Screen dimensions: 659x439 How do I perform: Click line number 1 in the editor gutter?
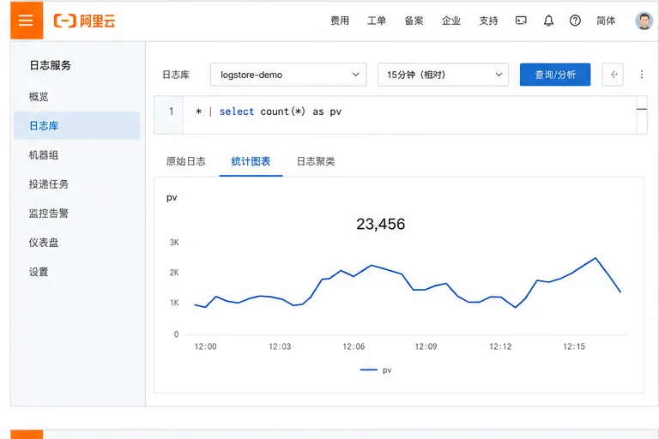[172, 111]
